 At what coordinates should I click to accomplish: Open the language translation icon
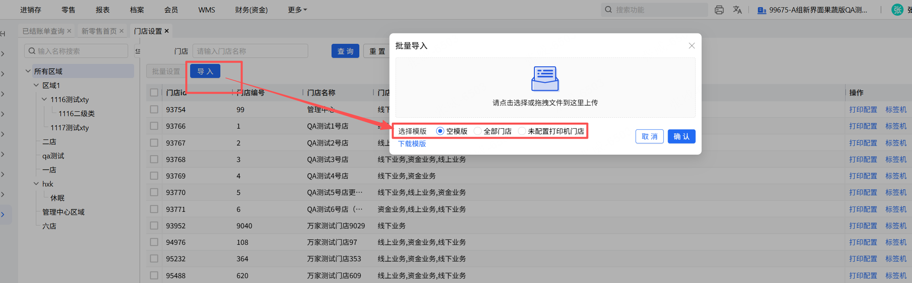[737, 10]
